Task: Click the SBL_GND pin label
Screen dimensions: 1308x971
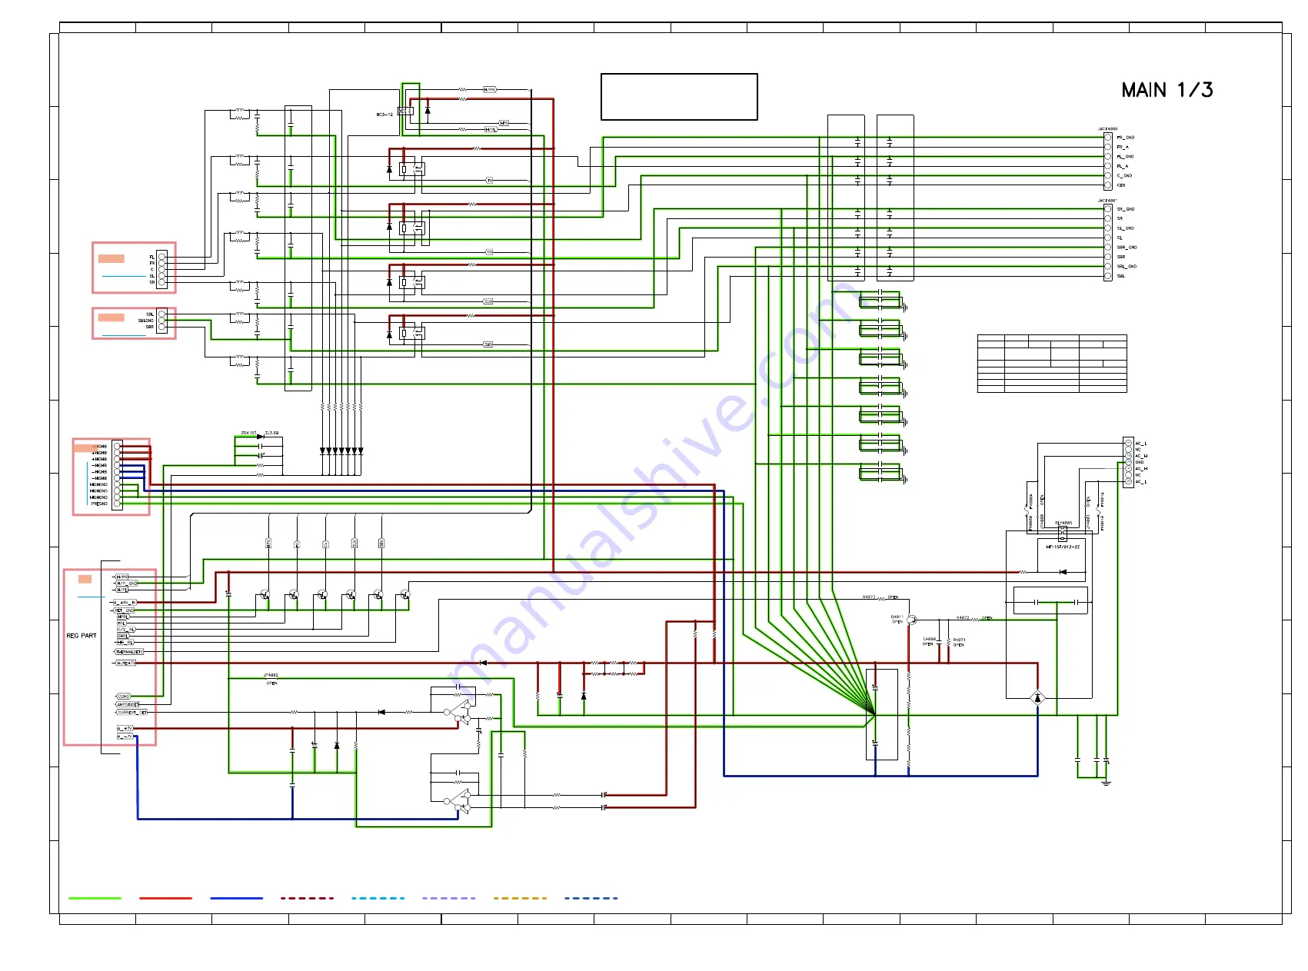Action: click(1127, 267)
